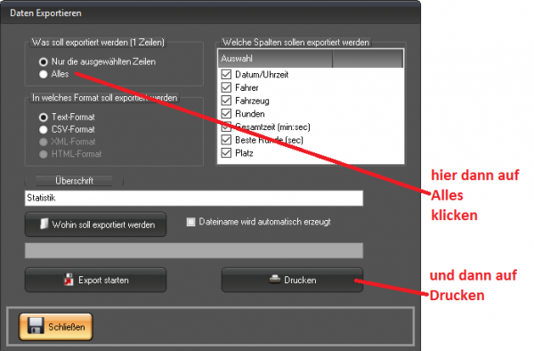This screenshot has height=351, width=534.
Task: Choose the CSV-Format radio button
Action: click(43, 129)
